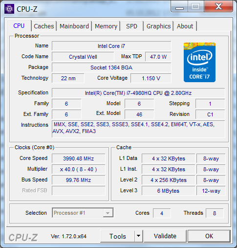The image size is (237, 248).
Task: Click the Specification field i7-4980HQ text
Action: (x=138, y=93)
